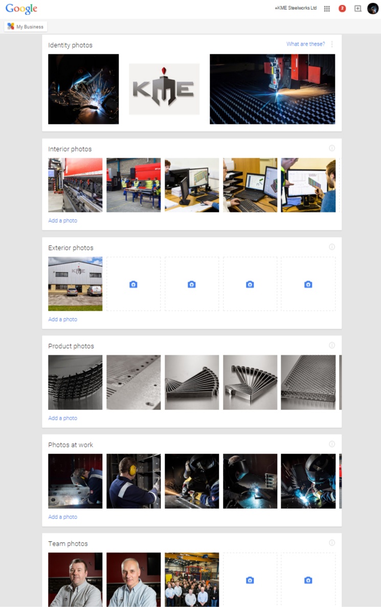This screenshot has height=607, width=381.
Task: Click the first empty camera slot in Exterior photos
Action: [x=133, y=284]
